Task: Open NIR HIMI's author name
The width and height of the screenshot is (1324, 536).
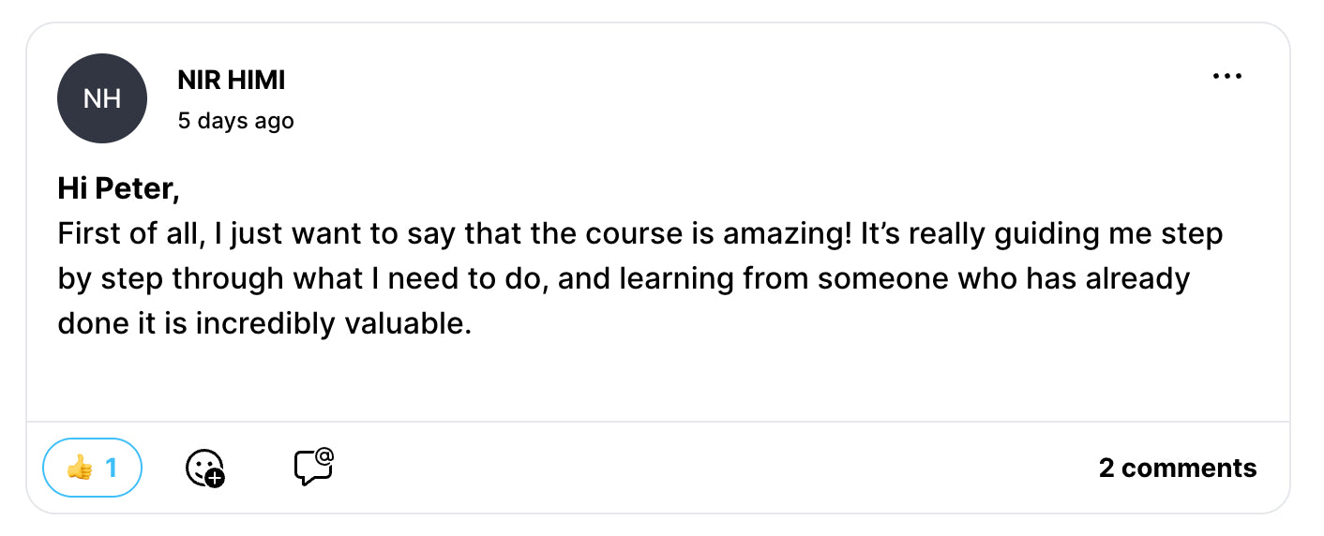Action: pos(231,82)
